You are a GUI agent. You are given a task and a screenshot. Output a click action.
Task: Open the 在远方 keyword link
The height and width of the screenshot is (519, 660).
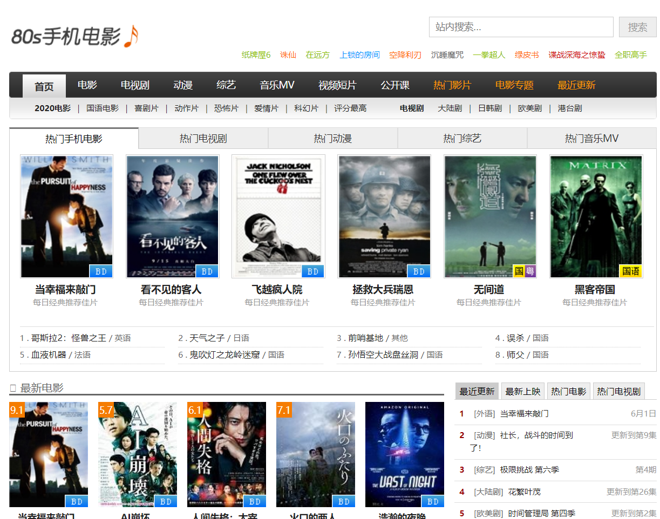pos(317,54)
